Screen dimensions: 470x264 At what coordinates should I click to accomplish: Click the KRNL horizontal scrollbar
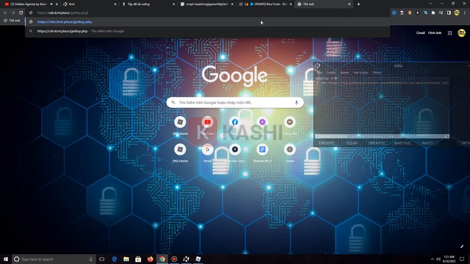tap(382, 136)
